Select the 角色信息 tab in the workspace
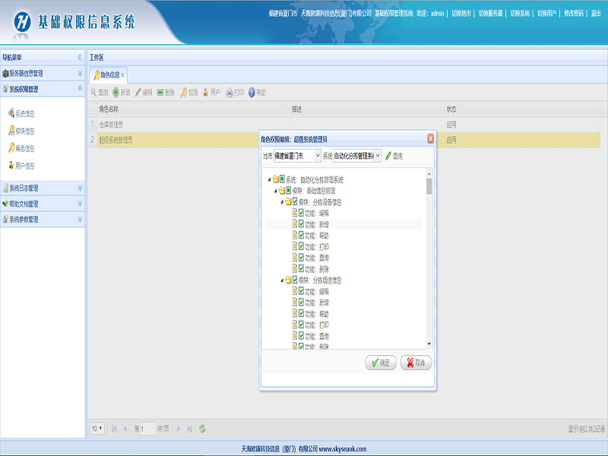 [106, 74]
